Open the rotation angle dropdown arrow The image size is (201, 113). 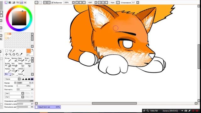click(96, 3)
